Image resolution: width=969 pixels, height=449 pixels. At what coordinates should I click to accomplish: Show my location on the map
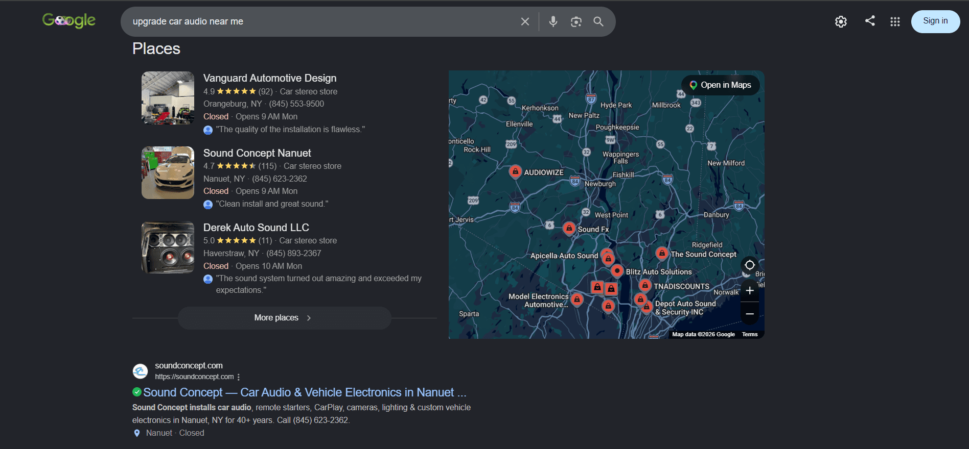[750, 265]
